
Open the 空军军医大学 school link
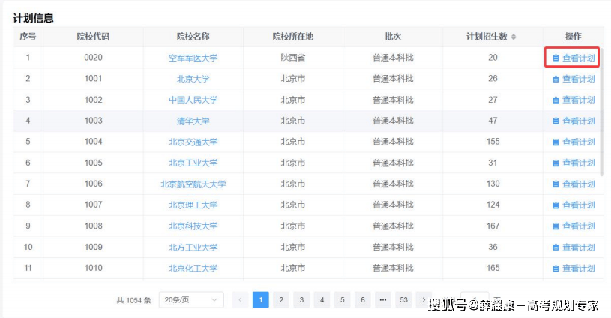click(193, 58)
